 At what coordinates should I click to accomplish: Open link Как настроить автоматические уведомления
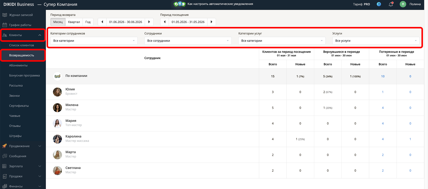coord(220,4)
